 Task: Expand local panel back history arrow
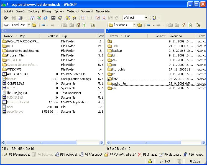(x=48, y=25)
